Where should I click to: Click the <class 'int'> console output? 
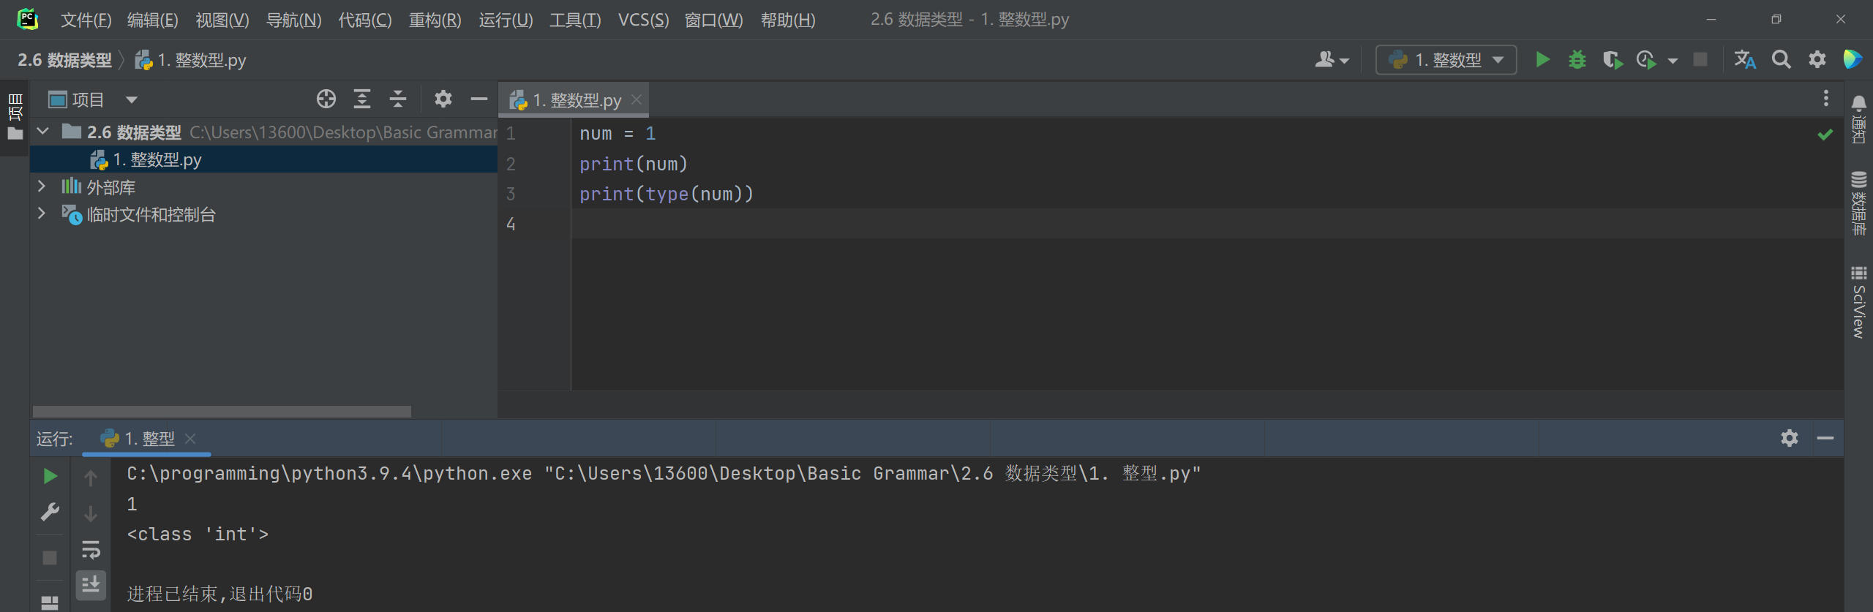click(198, 534)
